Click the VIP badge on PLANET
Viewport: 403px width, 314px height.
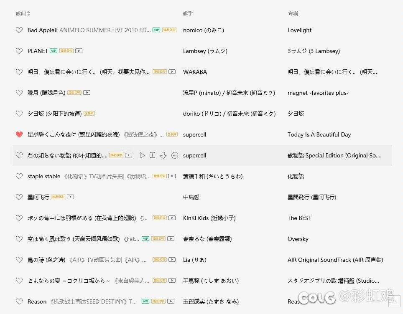click(54, 51)
